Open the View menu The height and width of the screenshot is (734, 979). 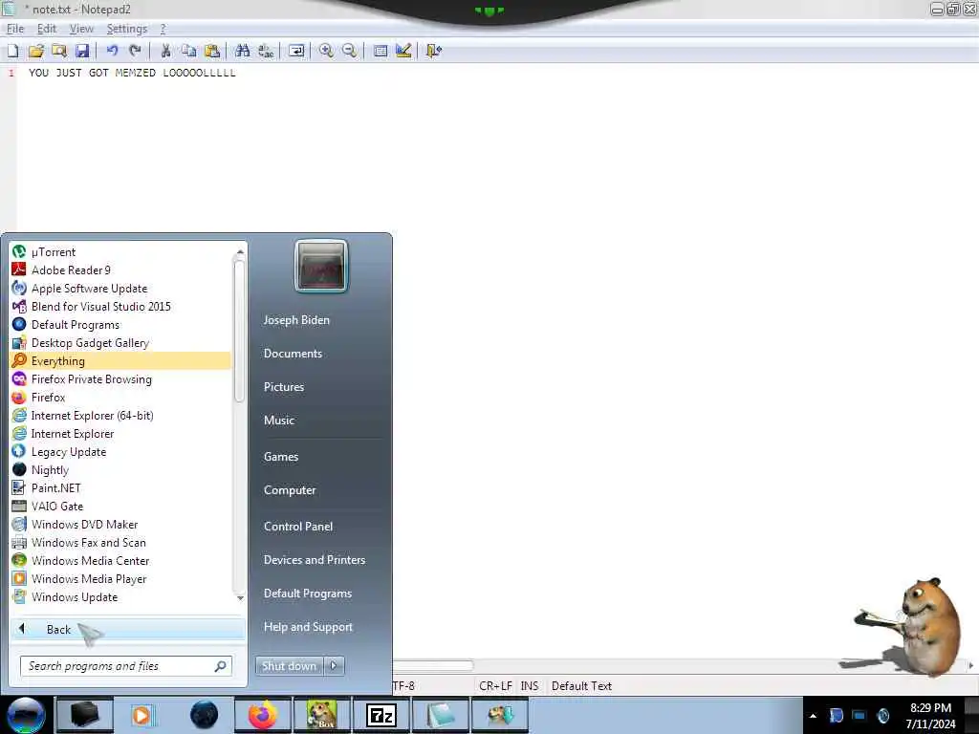81,29
